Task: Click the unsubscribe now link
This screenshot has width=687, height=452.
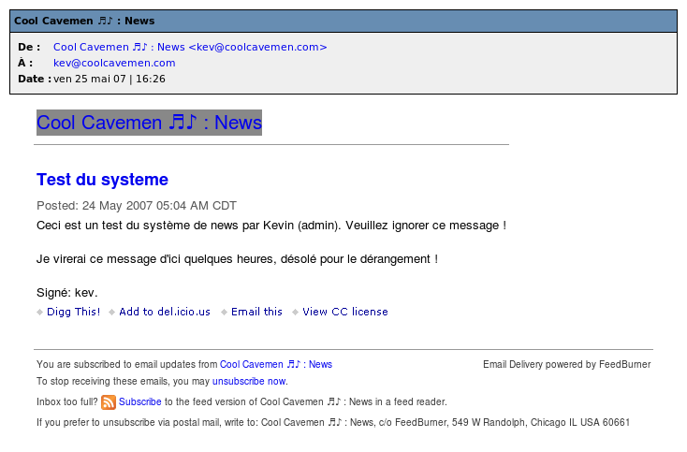Action: coord(249,382)
